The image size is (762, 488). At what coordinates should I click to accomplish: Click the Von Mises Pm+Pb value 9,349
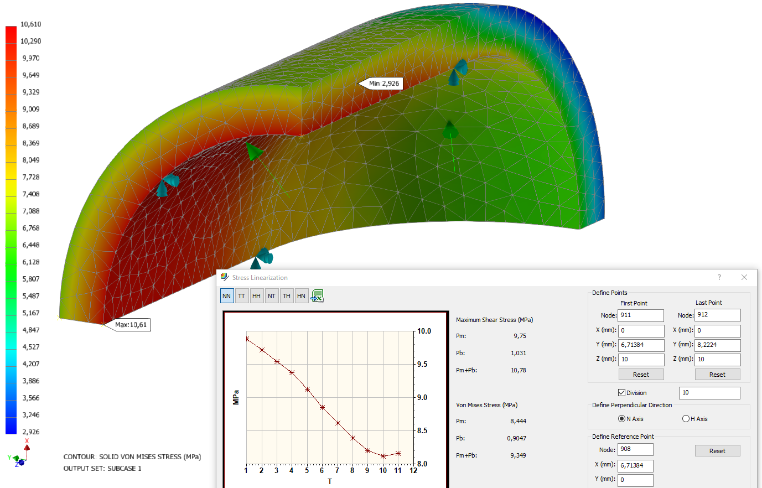(519, 456)
